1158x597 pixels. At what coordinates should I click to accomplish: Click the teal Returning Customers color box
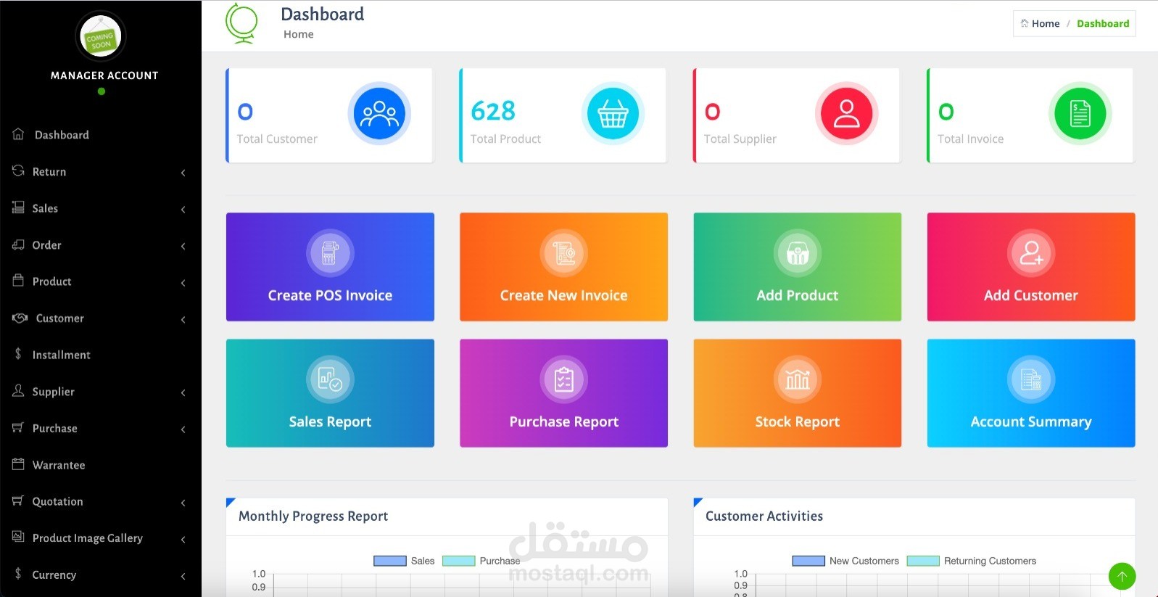click(923, 561)
